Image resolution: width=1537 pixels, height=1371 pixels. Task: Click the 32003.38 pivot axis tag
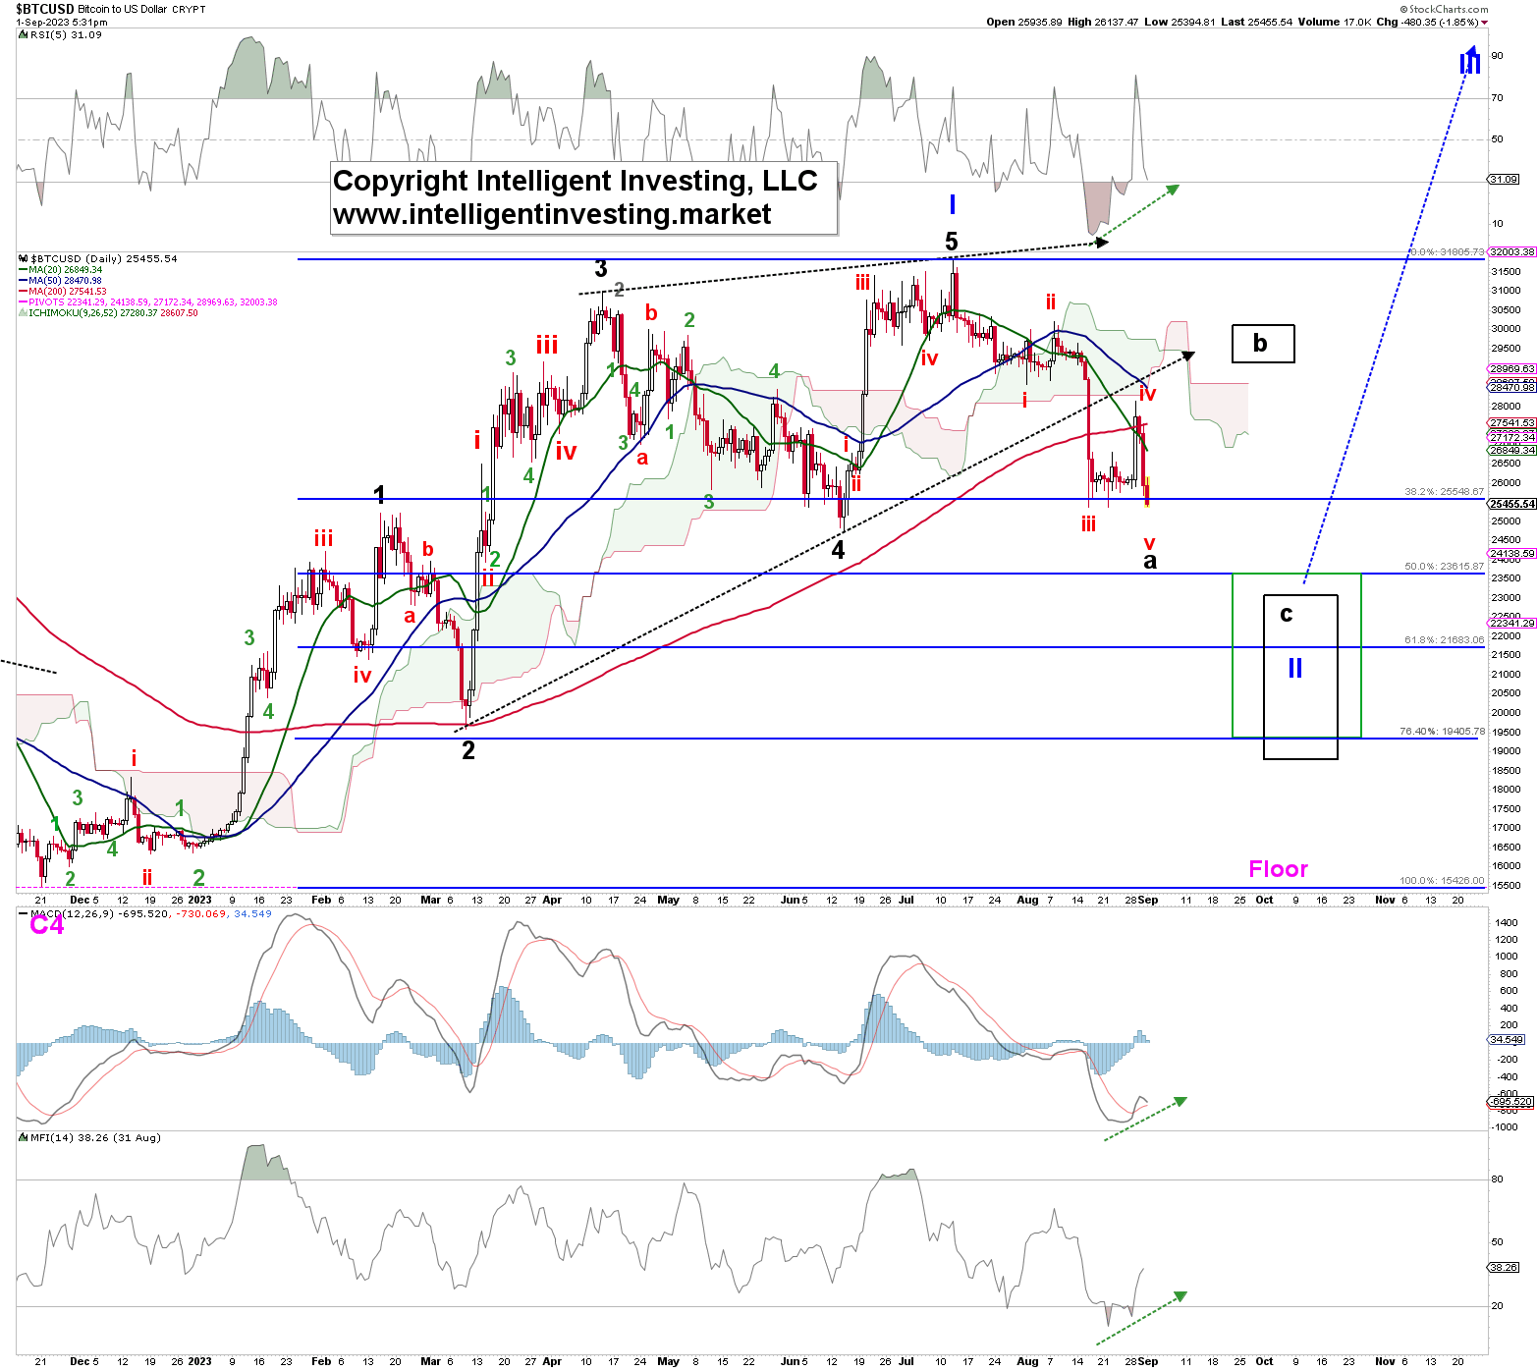click(x=1512, y=252)
